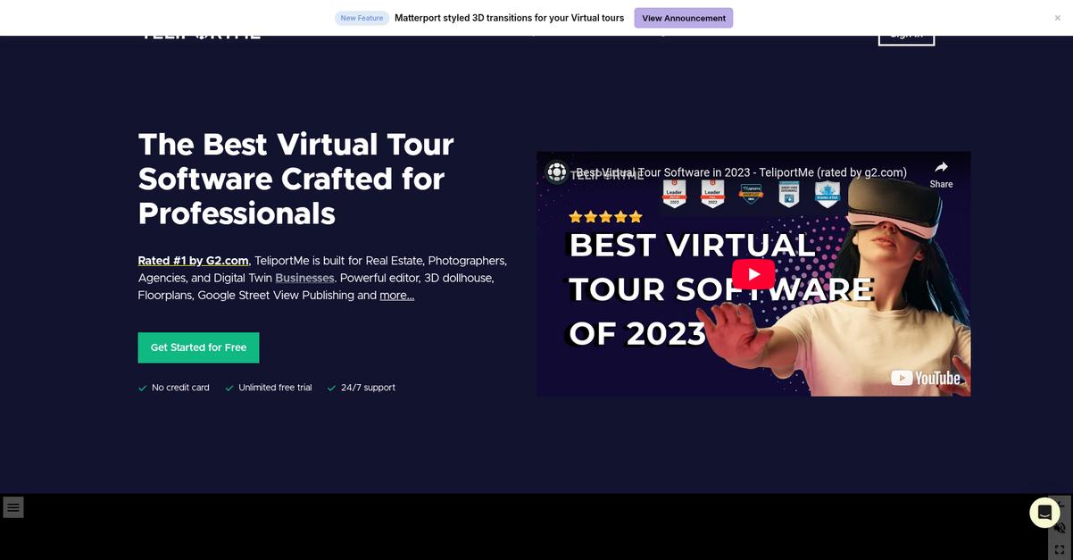Play the embedded YouTube video
Image resolution: width=1073 pixels, height=560 pixels.
click(753, 274)
